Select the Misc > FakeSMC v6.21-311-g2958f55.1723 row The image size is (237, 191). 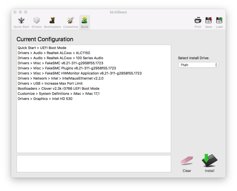coord(94,63)
